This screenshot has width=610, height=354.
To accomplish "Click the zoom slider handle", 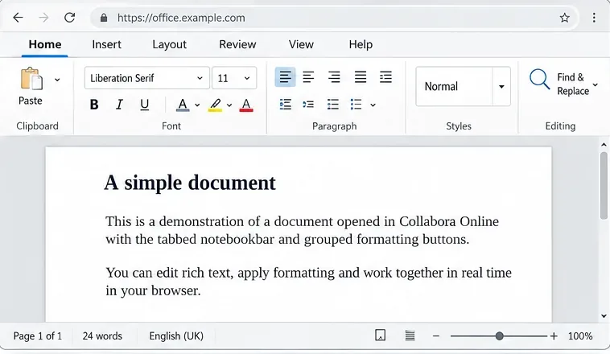I will tap(499, 336).
